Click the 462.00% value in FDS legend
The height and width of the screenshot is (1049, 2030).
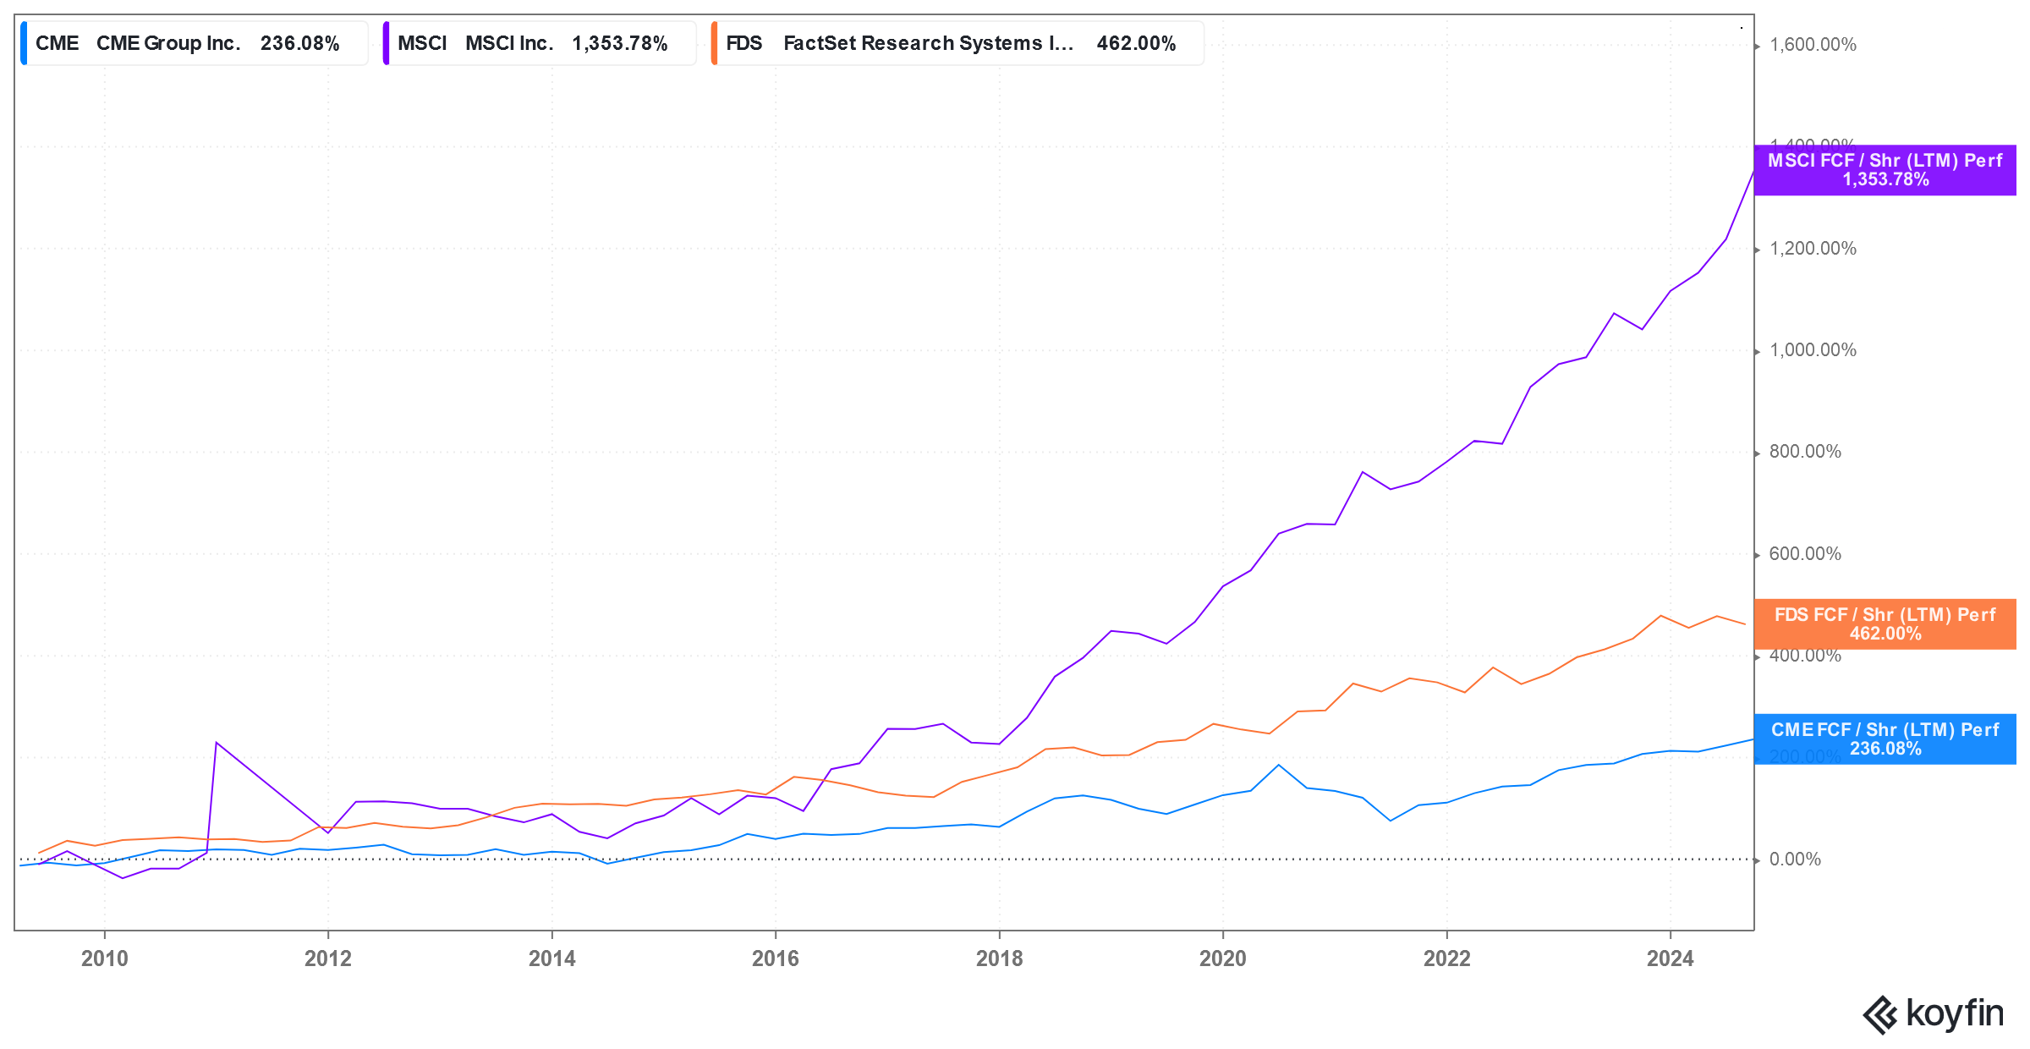click(x=1137, y=43)
